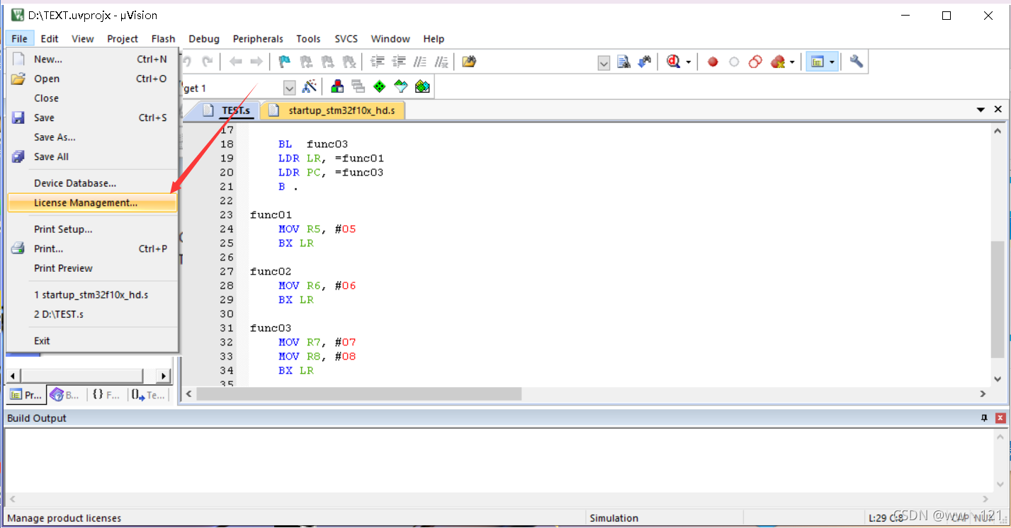Select Exit in the File menu

(91, 341)
